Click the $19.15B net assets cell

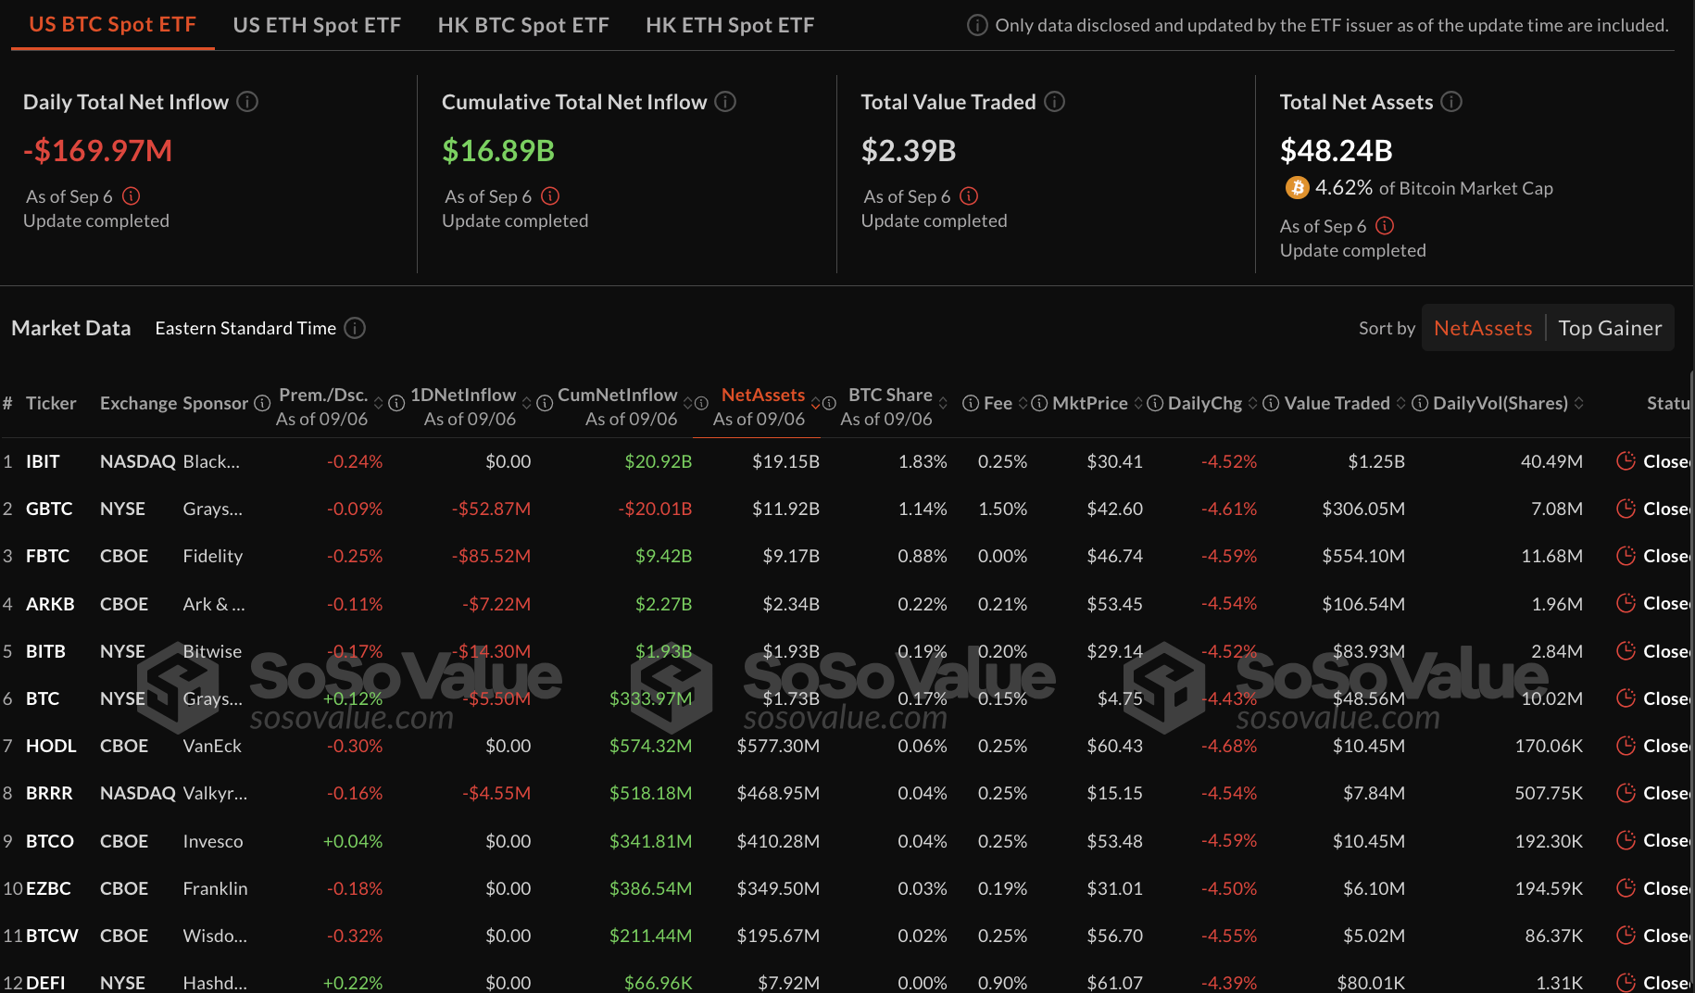point(785,461)
